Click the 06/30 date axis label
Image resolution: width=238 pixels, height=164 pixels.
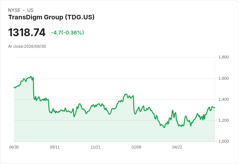(x=14, y=147)
